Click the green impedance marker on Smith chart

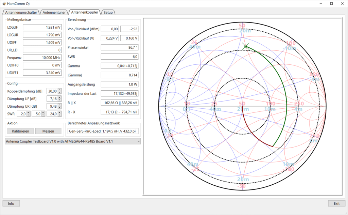click(246, 46)
